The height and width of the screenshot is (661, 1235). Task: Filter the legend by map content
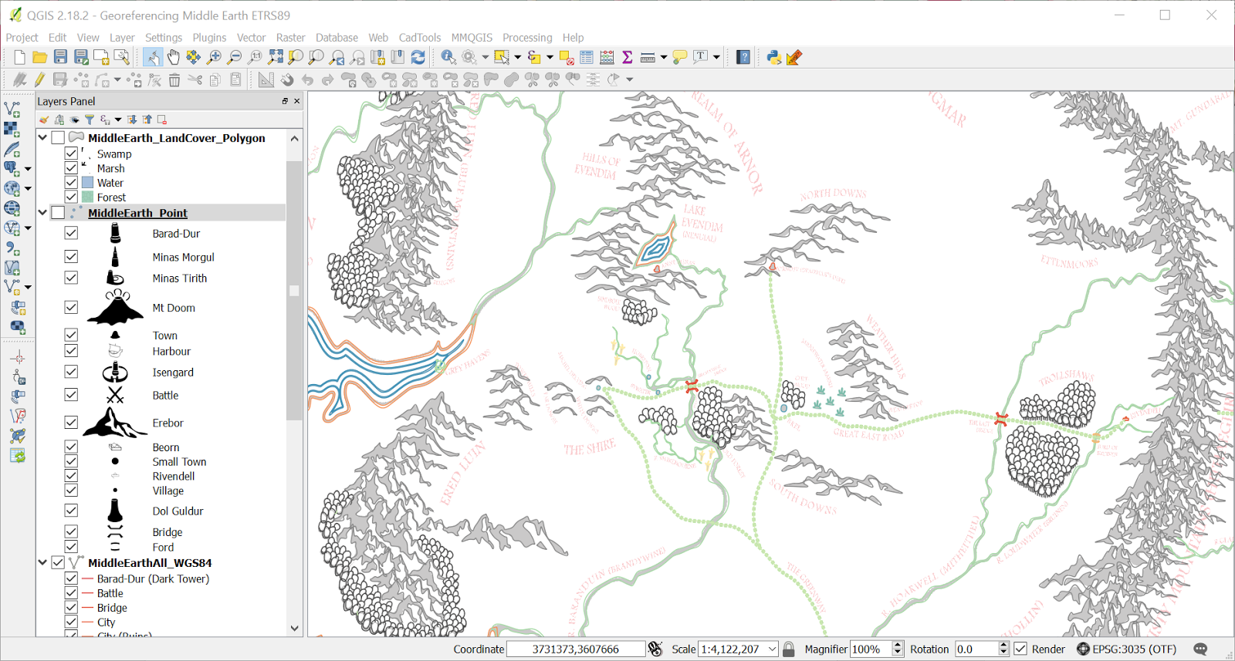(90, 120)
